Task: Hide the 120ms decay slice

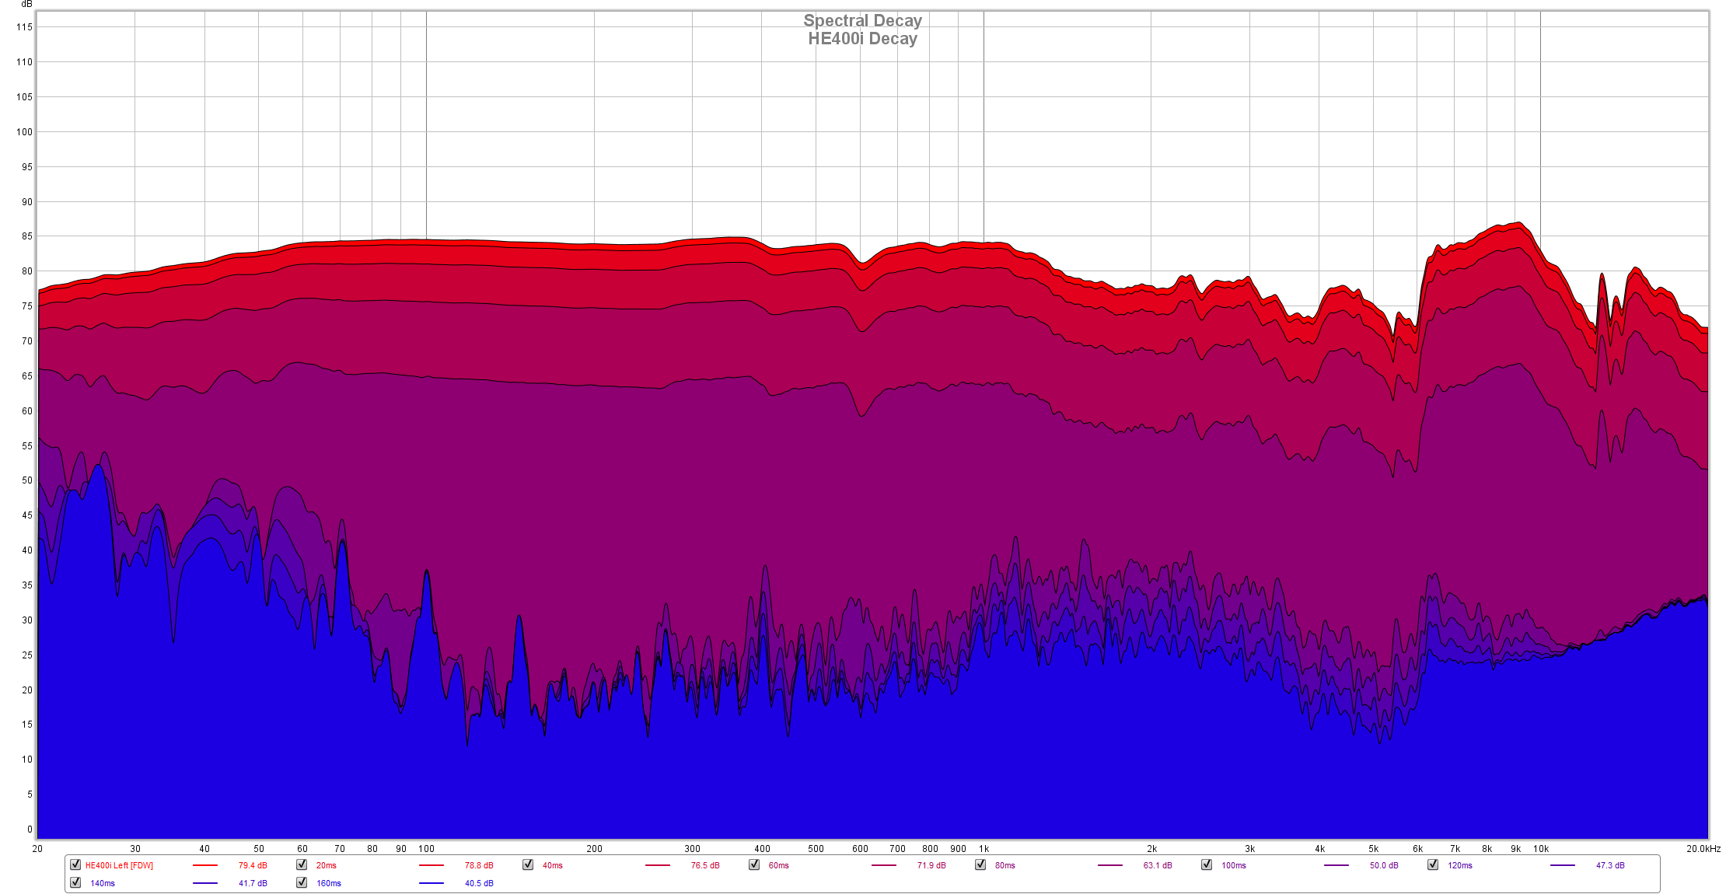Action: pyautogui.click(x=1433, y=864)
